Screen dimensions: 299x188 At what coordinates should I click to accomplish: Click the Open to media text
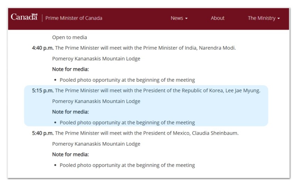point(70,38)
